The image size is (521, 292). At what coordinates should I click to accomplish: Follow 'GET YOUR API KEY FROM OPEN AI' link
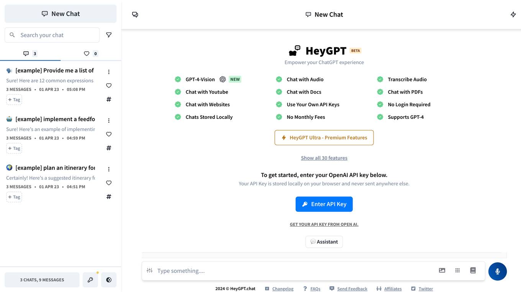click(x=324, y=224)
